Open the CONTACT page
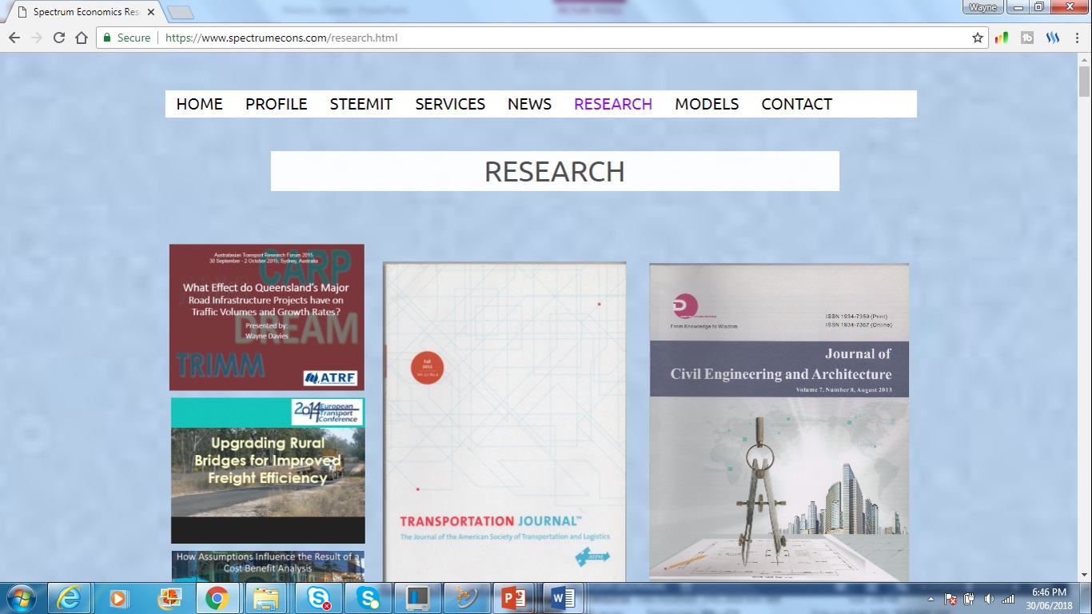The height and width of the screenshot is (614, 1092). 797,104
